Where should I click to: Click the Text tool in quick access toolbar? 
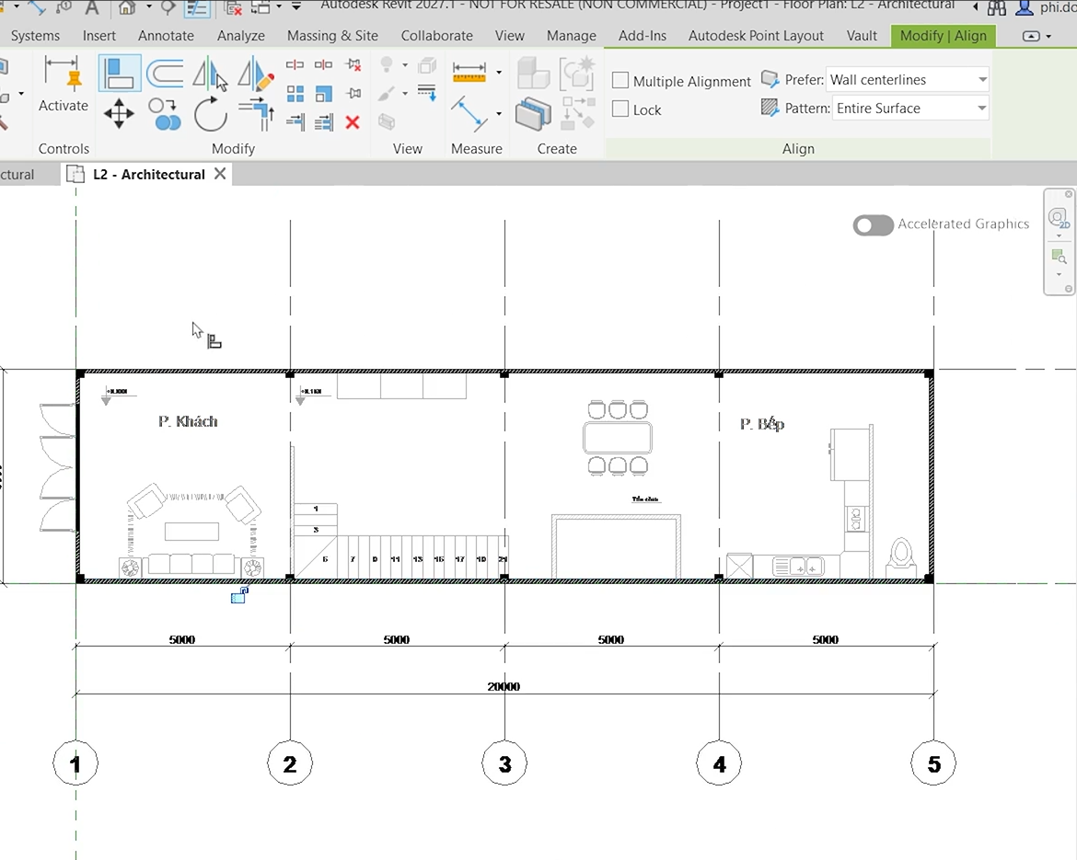[92, 7]
